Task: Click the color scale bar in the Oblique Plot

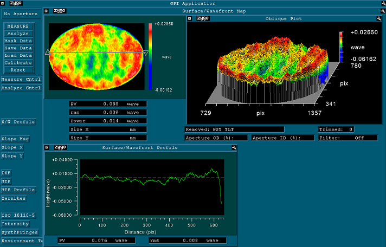Action: pyautogui.click(x=341, y=47)
